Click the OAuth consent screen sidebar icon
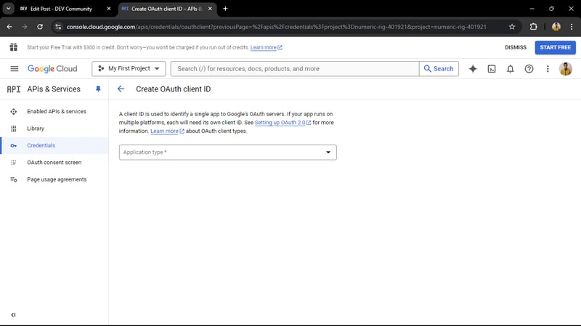Screen dimensions: 581x326 tap(14, 163)
